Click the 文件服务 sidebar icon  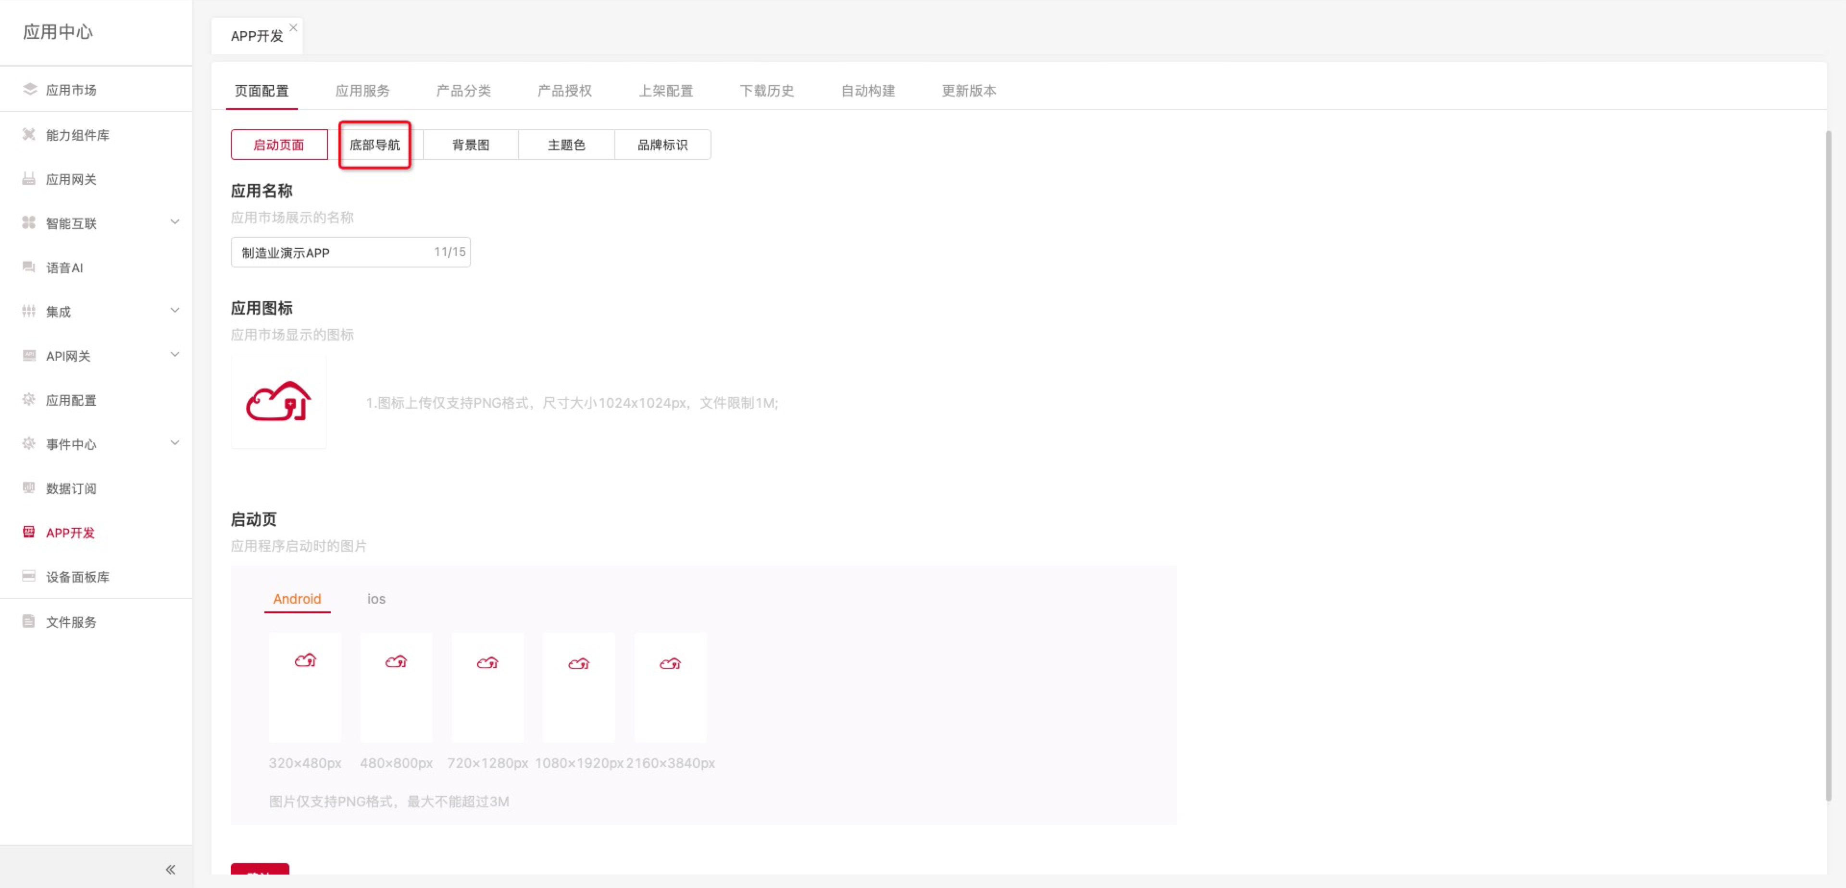(29, 621)
